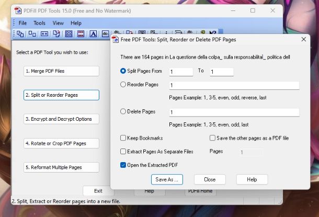Click the To end page field
Screen dimensions: 319x217
click(222, 72)
